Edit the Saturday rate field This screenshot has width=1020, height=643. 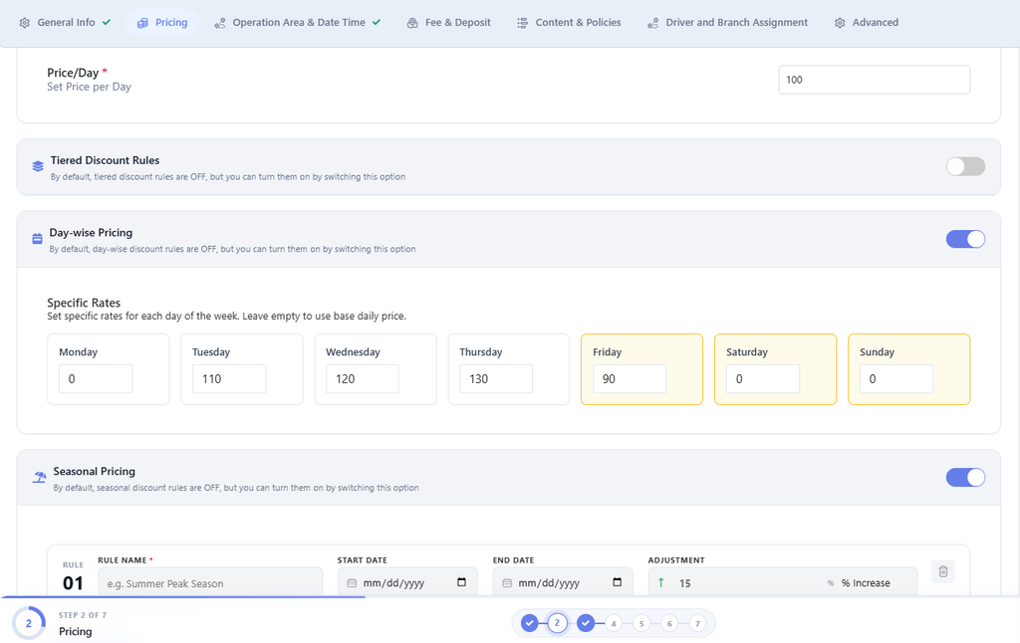point(762,378)
